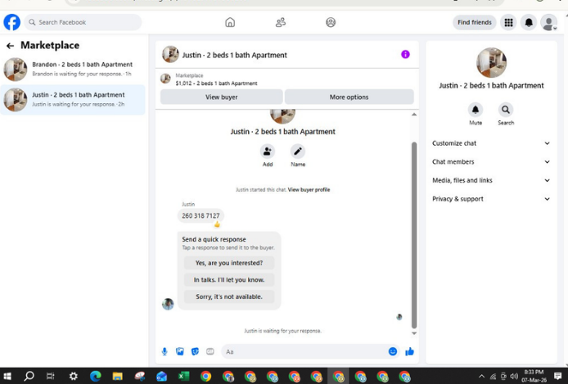Click the attach photo icon in the composer
The image size is (568, 384).
[180, 351]
